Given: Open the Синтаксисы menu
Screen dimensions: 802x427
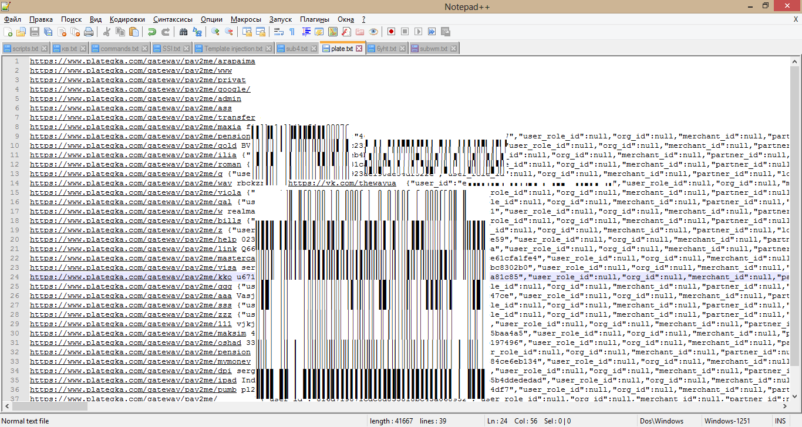Looking at the screenshot, I should (174, 19).
